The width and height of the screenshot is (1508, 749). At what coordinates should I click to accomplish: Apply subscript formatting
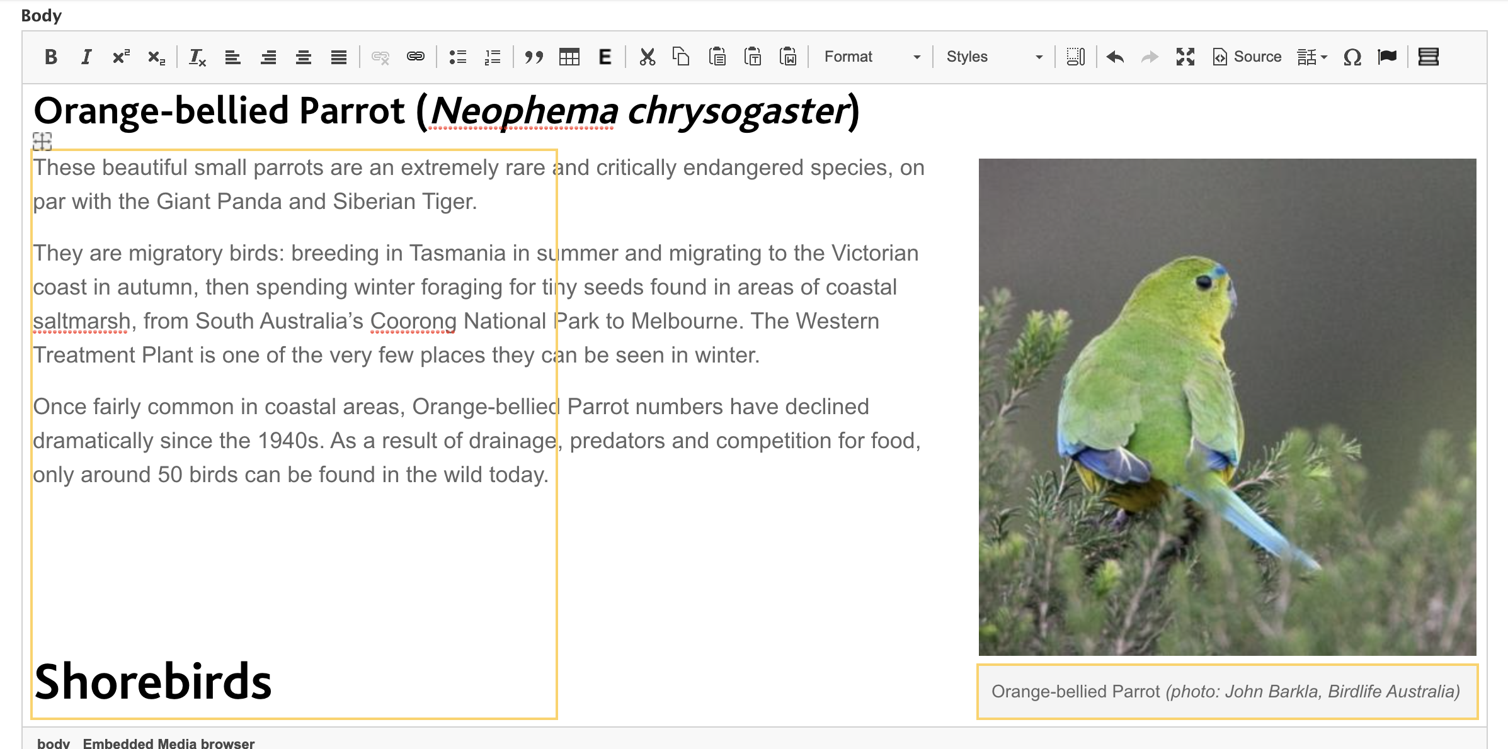(x=157, y=57)
